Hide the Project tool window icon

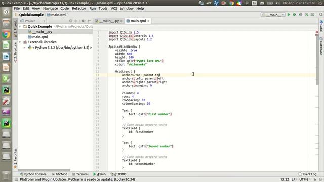(x=89, y=21)
